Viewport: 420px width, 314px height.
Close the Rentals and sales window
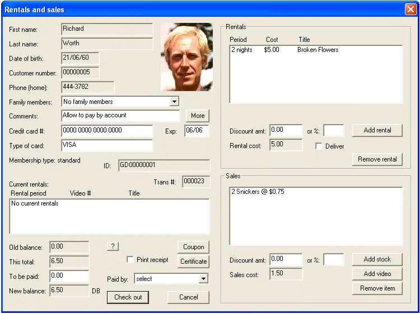point(410,9)
